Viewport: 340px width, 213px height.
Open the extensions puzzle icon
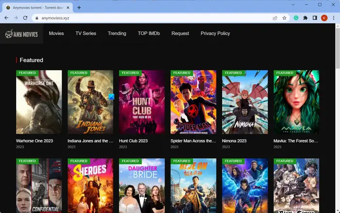pos(306,18)
